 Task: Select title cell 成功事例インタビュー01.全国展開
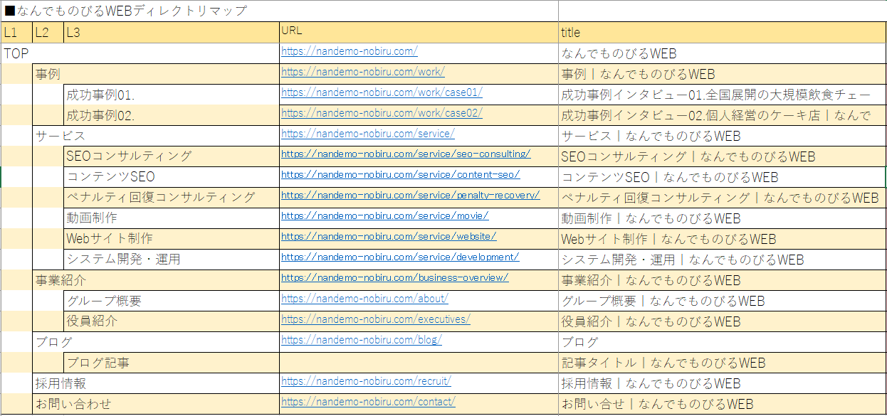723,95
